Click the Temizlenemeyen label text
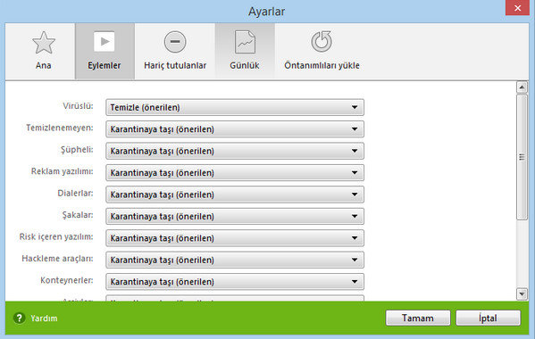The image size is (535, 339). 60,128
